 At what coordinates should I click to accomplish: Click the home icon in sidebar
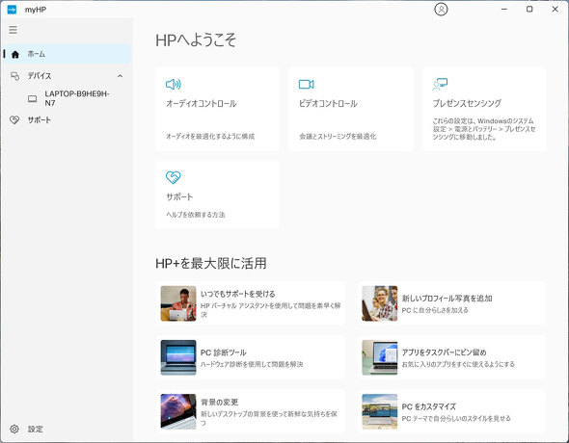14,54
